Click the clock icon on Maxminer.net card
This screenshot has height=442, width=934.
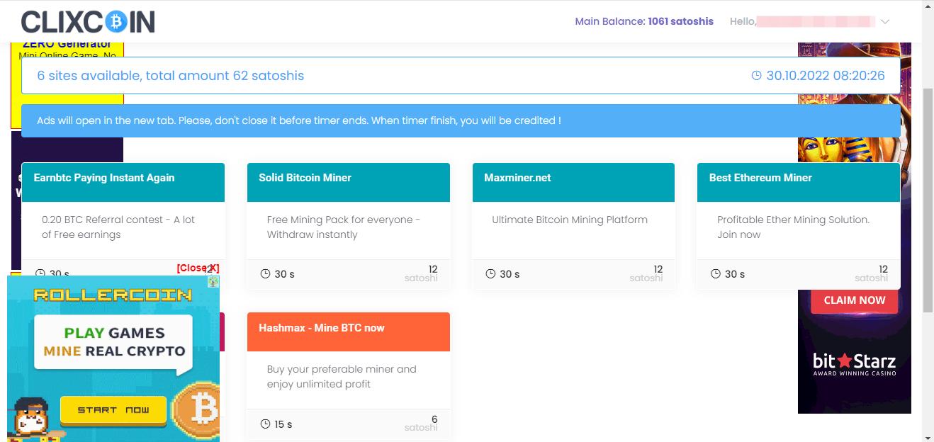click(x=490, y=273)
